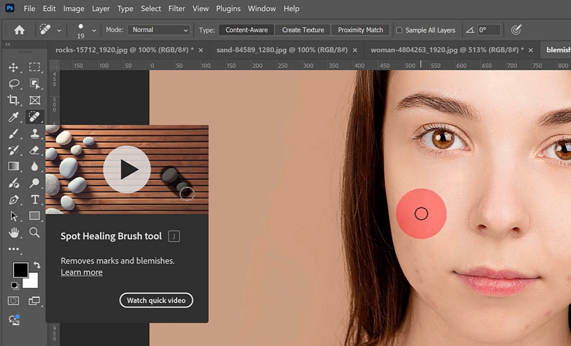
Task: Toggle pressure for size icon in options bar
Action: [516, 30]
